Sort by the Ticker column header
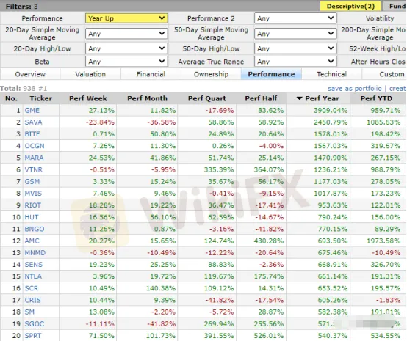This screenshot has height=341, width=407. pyautogui.click(x=40, y=98)
